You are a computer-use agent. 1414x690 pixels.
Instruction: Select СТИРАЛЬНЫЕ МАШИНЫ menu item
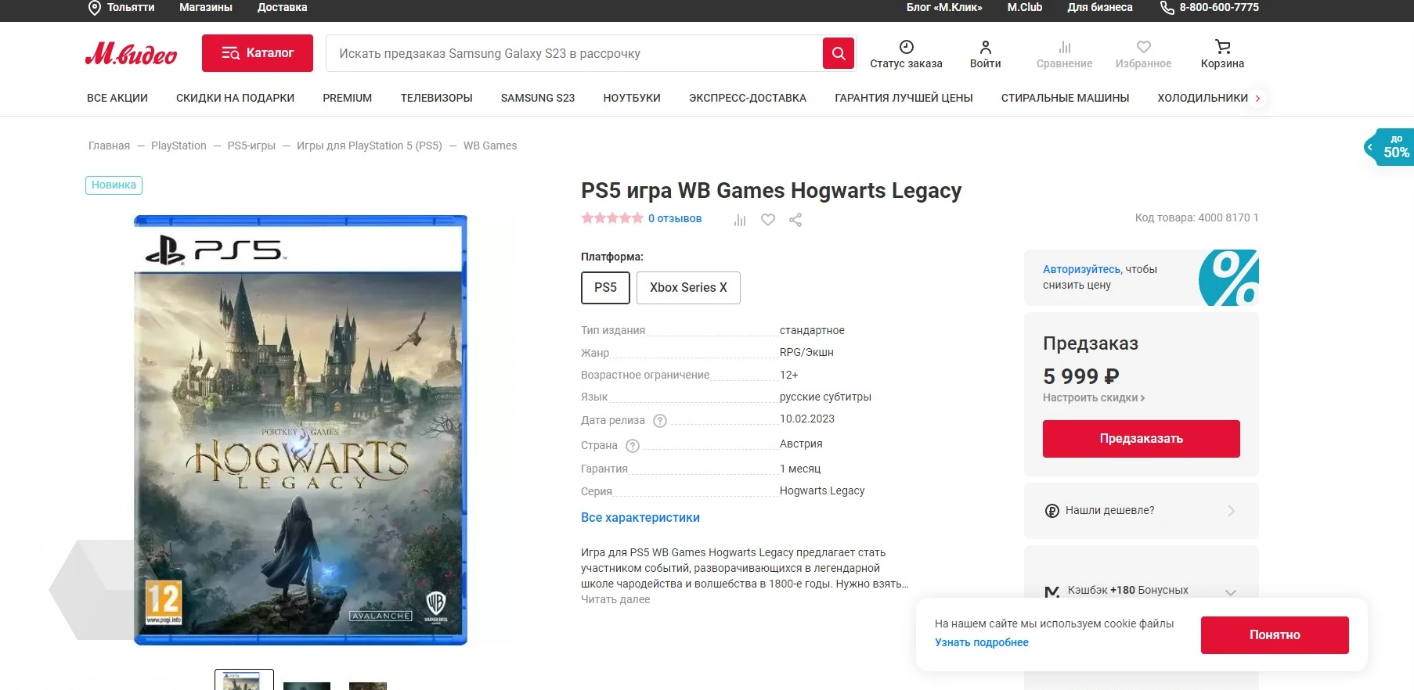click(x=1065, y=98)
